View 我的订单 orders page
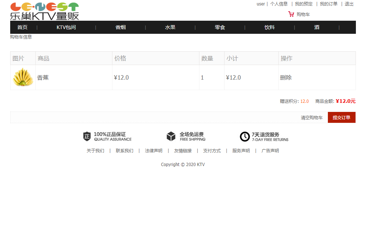Image resolution: width=381 pixels, height=250 pixels. (329, 4)
